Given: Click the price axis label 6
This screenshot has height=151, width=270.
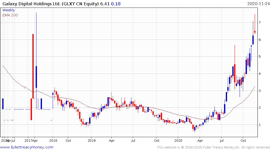Looking at the screenshot, I should 259,40.
